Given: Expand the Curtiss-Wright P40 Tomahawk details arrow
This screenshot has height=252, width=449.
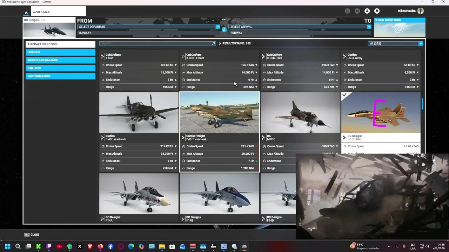Looking at the screenshot, I should click(183, 138).
